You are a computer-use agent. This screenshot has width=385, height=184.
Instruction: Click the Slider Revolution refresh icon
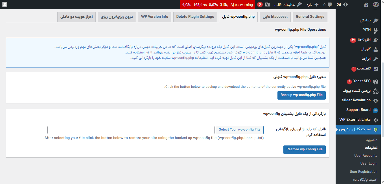376,100
